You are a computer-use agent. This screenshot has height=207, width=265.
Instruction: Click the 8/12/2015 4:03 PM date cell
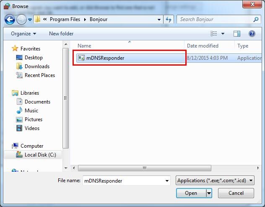[207, 58]
